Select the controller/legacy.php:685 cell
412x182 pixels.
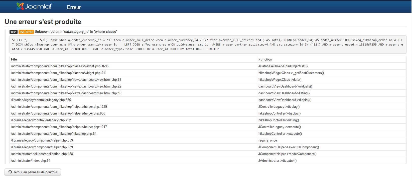point(133,100)
